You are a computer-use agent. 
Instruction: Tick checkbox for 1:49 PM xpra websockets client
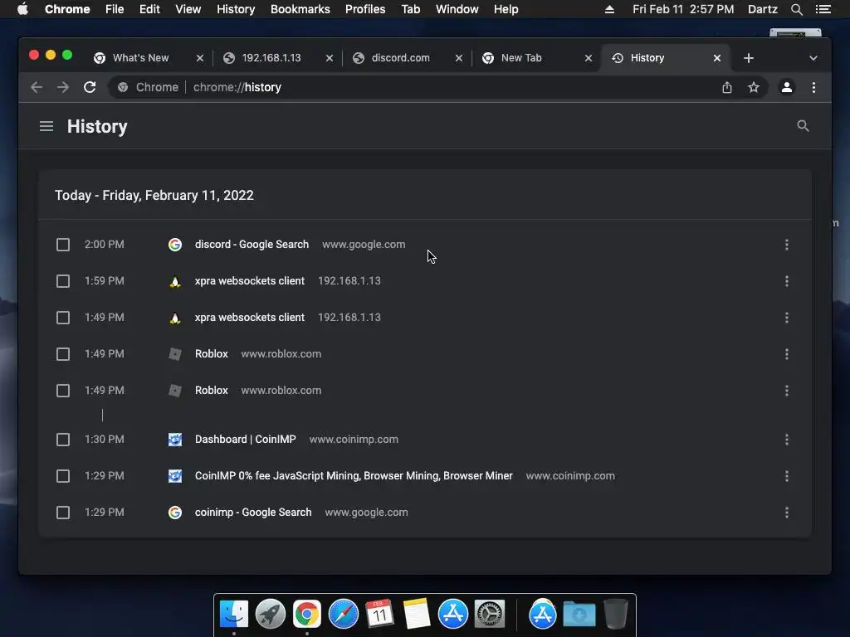[63, 318]
